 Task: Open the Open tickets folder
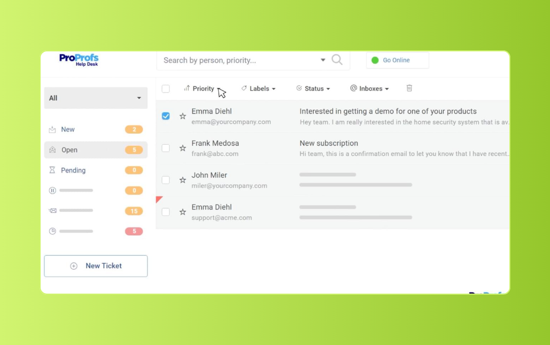[96, 150]
